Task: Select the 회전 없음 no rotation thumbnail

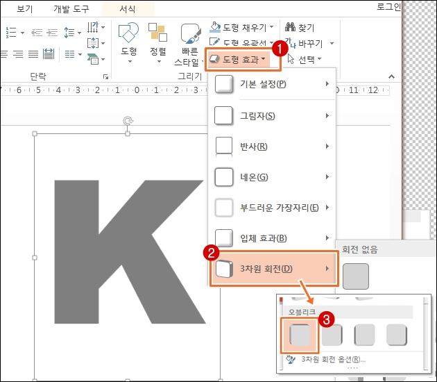Action: pyautogui.click(x=356, y=276)
